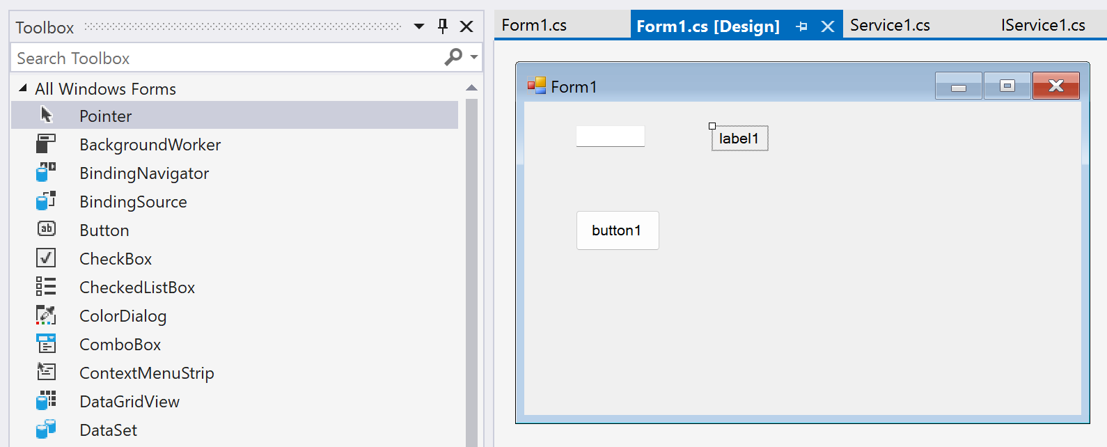The width and height of the screenshot is (1107, 447).
Task: Choose the BindingNavigator icon in Toolbox
Action: [x=46, y=173]
